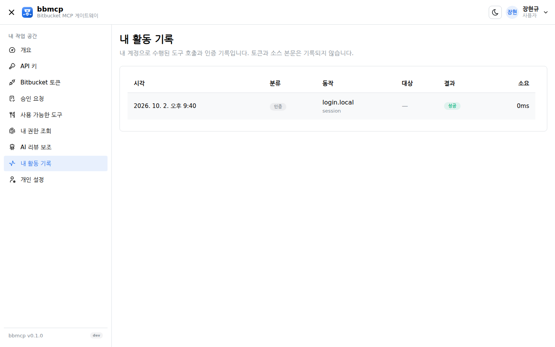555x347 pixels.
Task: Click the dev badge in the footer
Action: pos(96,335)
